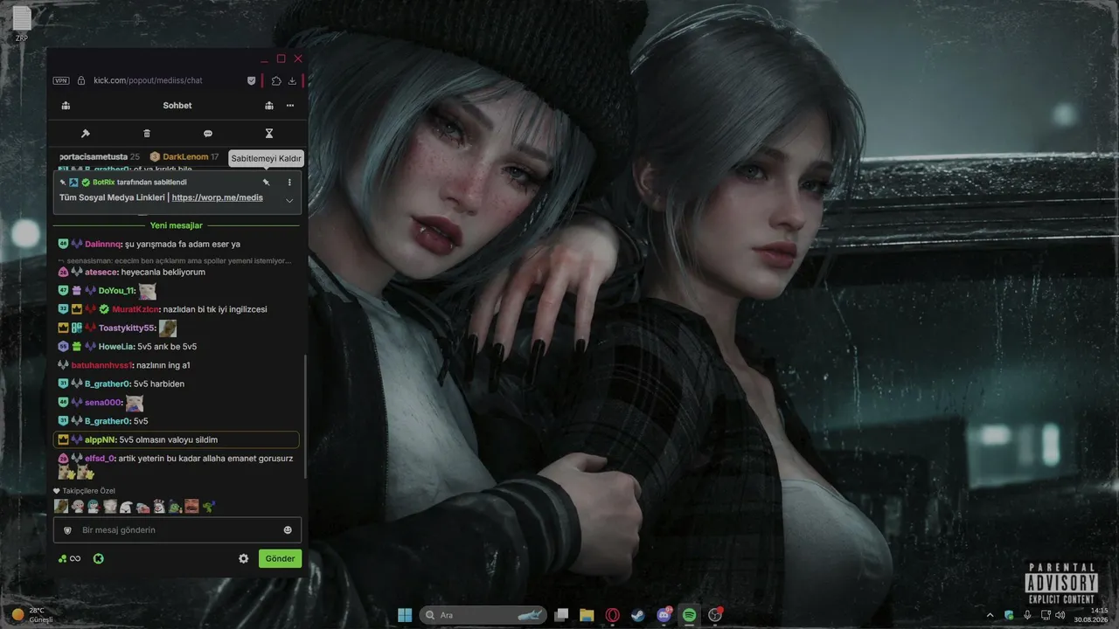Click the green Kick K icon
This screenshot has height=629, width=1119.
click(x=99, y=558)
